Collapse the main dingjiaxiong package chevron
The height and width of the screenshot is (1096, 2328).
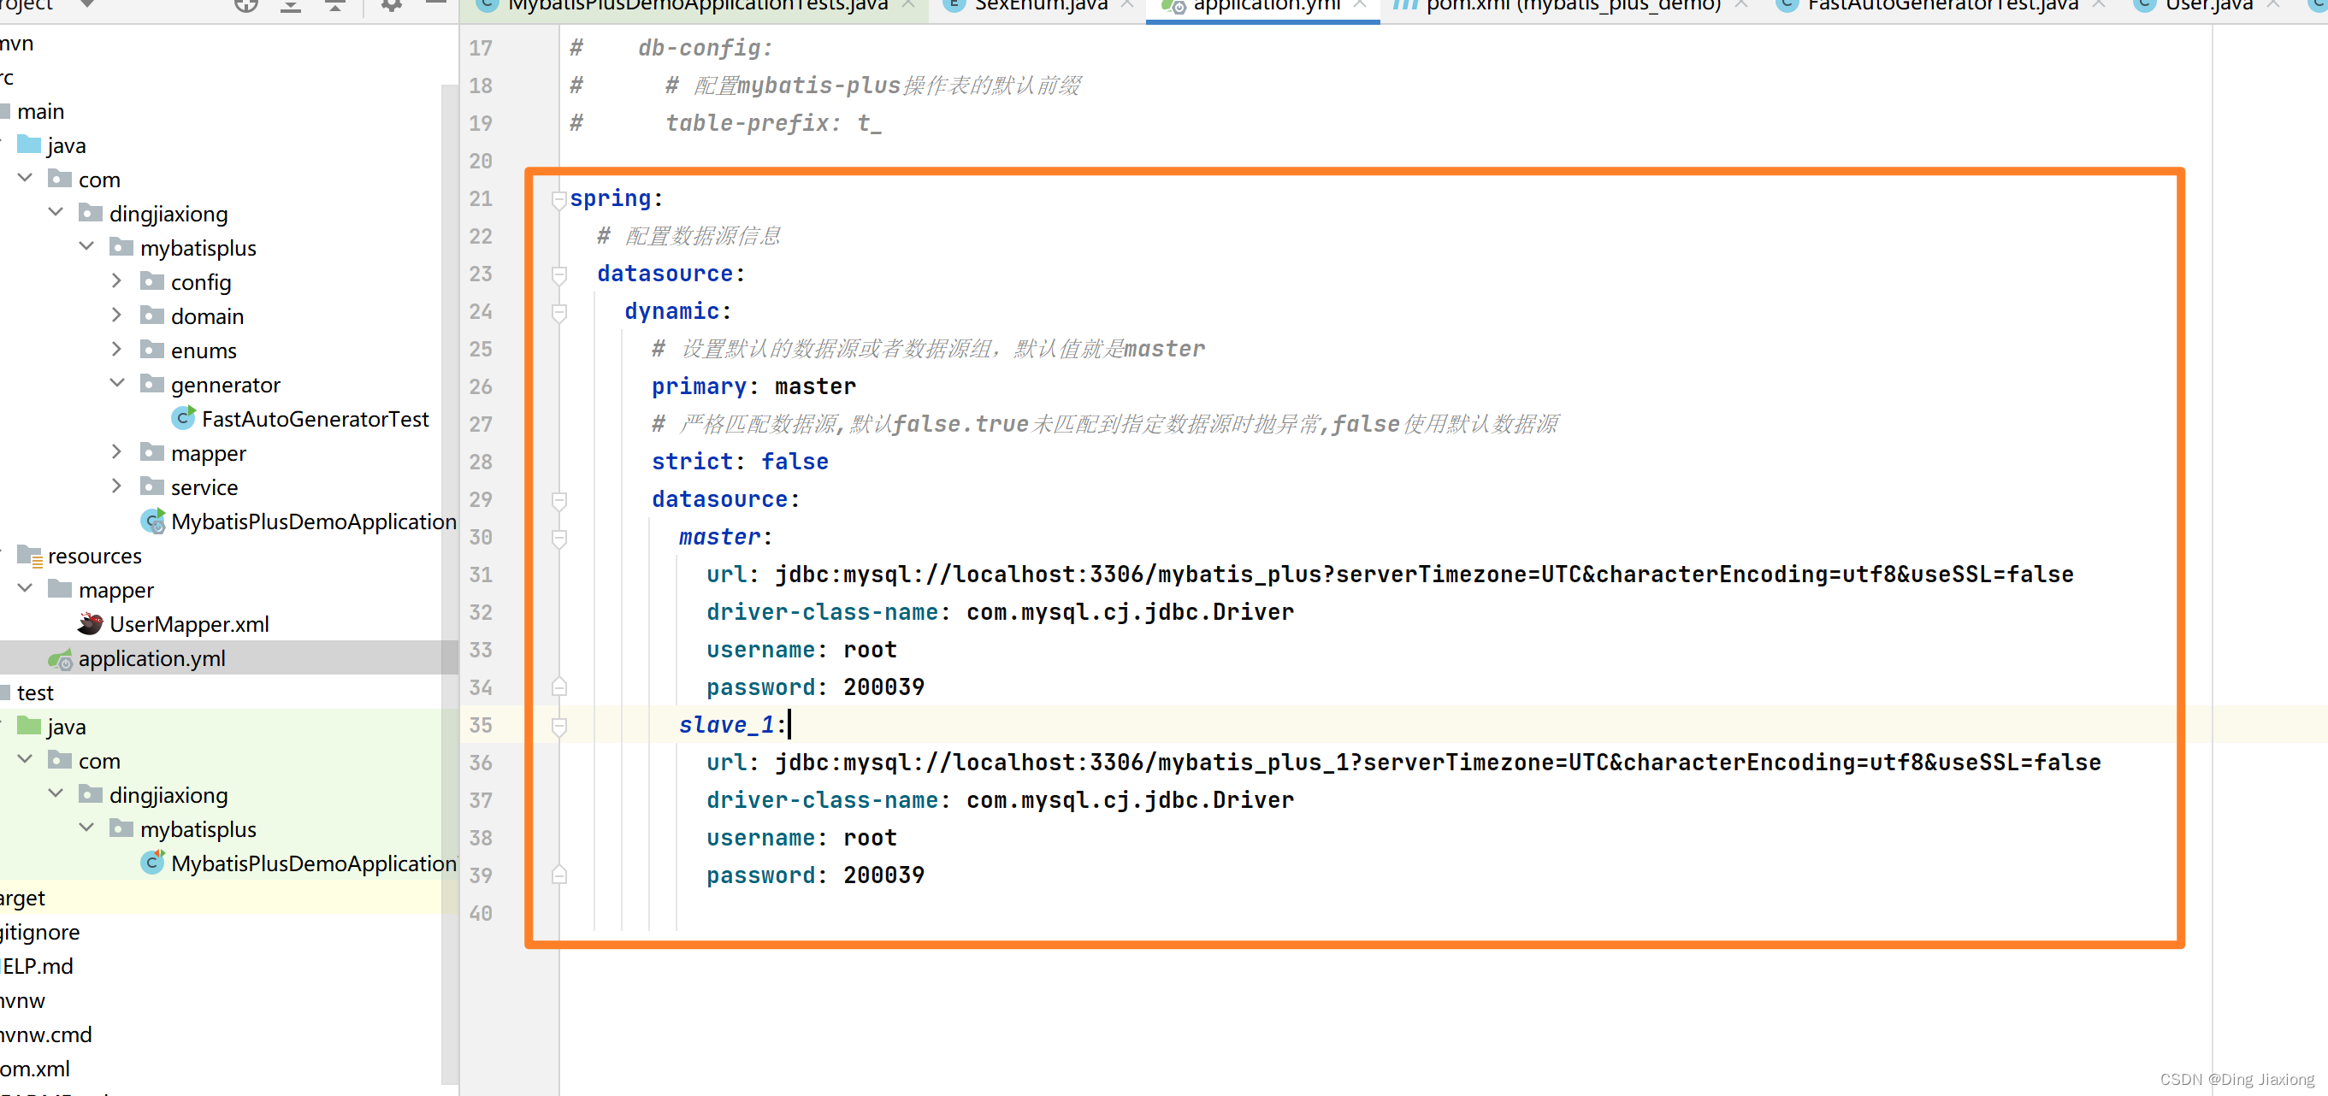56,212
